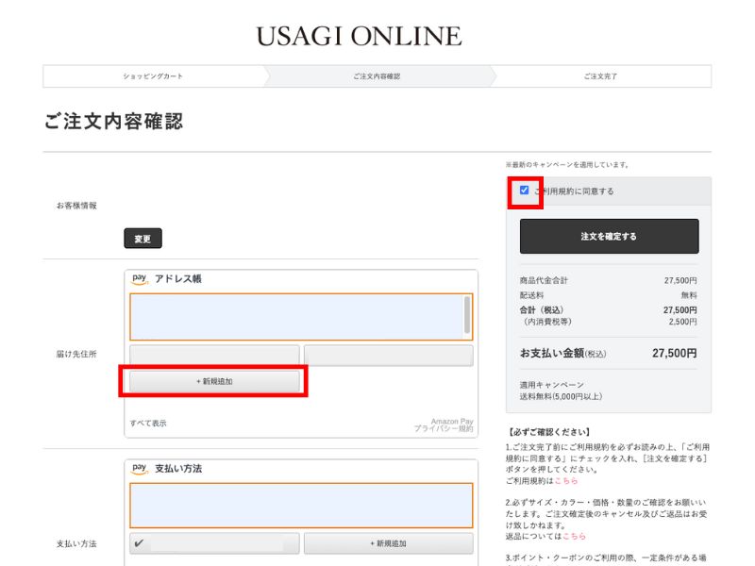Viewport: 755px width, 566px height.
Task: Add new payment method with + 新規追加
Action: coord(388,543)
